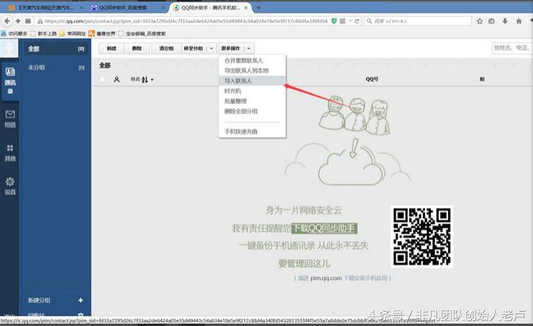Open the 宝安邮编_百度搜索 bookmark

click(x=142, y=33)
